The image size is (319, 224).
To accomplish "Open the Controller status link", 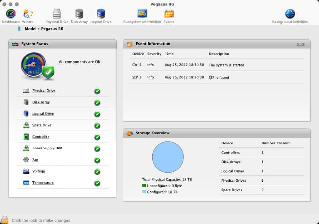I will [x=40, y=137].
